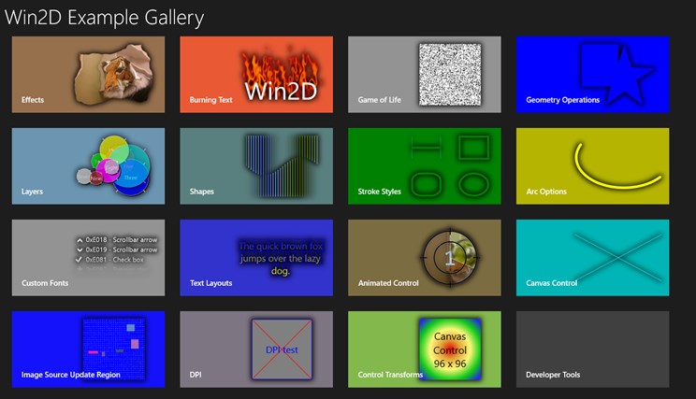
Task: Select the Layers example tile
Action: pos(88,166)
